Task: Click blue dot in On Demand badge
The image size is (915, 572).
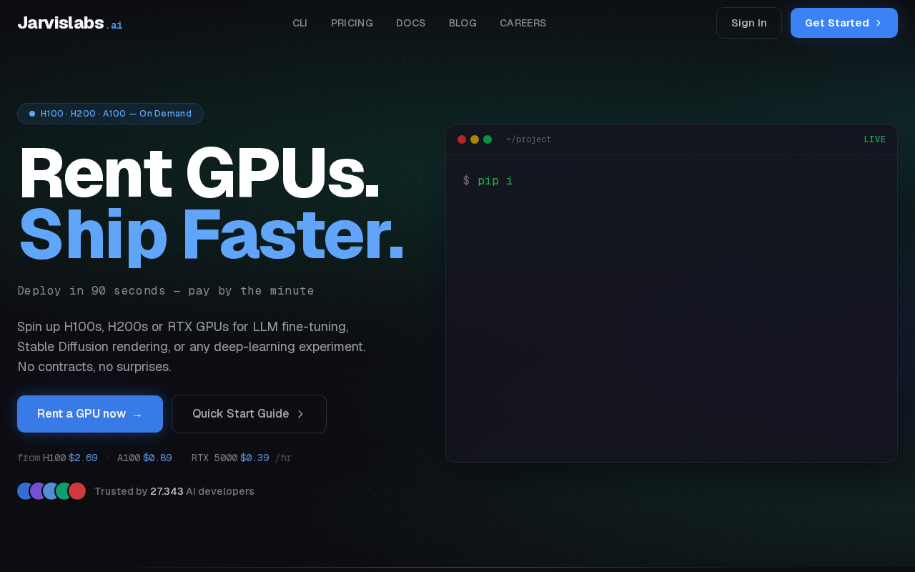Action: coord(32,114)
